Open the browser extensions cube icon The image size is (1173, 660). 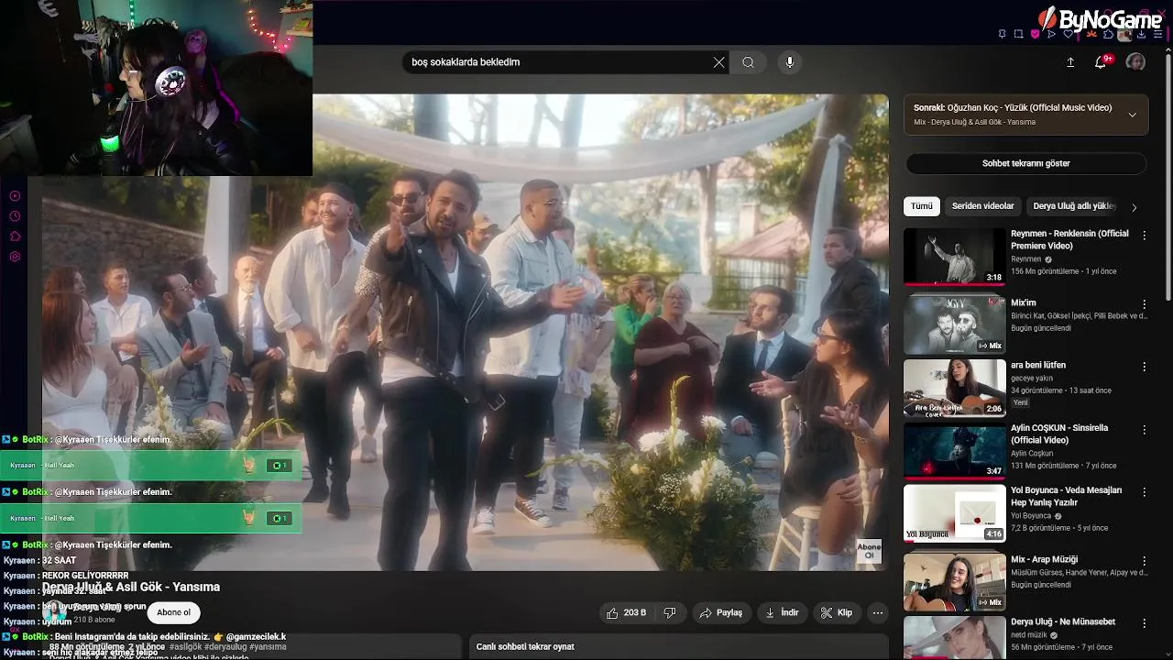pos(1108,34)
